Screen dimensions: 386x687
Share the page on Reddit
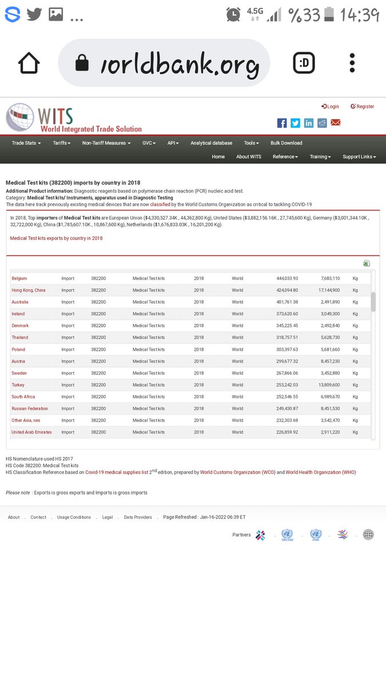coord(322,123)
